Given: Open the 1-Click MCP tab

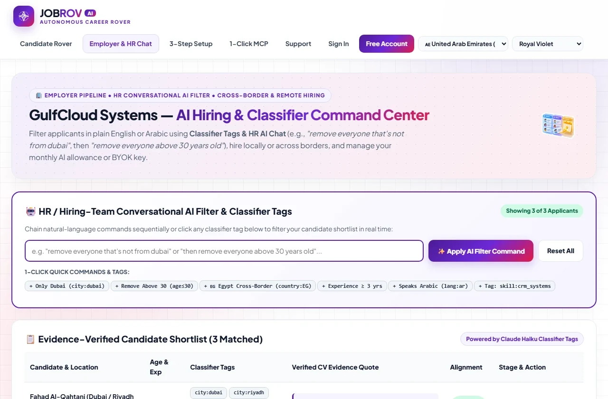Looking at the screenshot, I should coord(249,44).
